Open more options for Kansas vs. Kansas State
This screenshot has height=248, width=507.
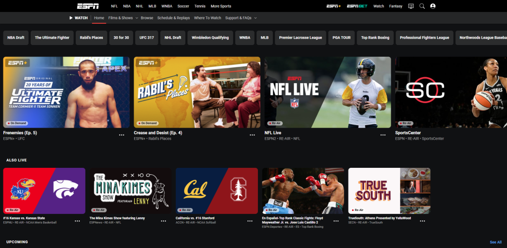(x=77, y=221)
